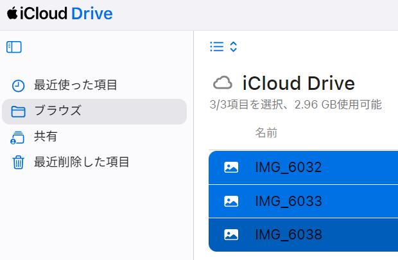Viewport: 398px width, 260px height.
Task: Sort by the 名前 column header
Action: tap(266, 133)
